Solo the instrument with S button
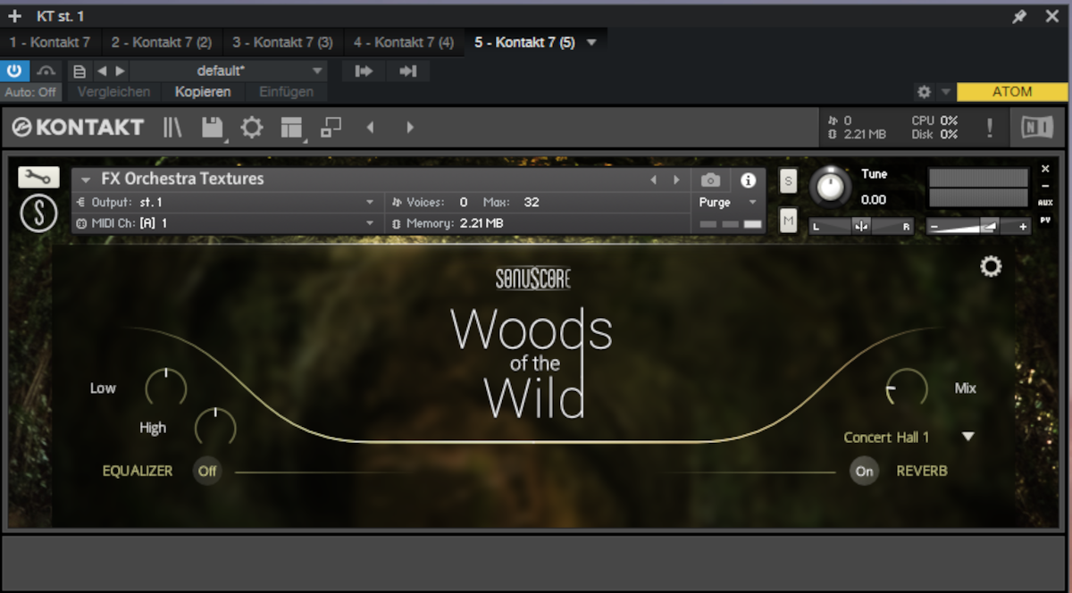Screen dimensions: 1072x593 click(788, 180)
